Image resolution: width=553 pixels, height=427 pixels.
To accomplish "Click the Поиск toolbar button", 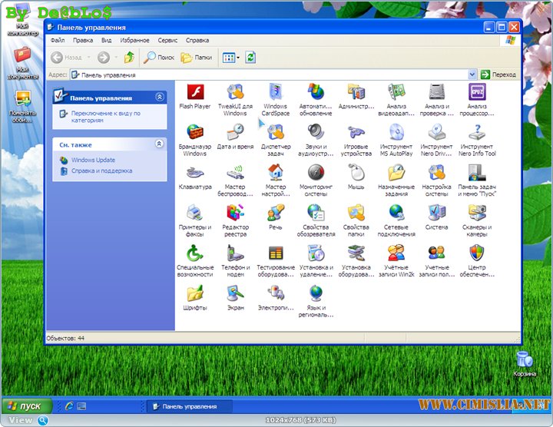I will click(159, 58).
